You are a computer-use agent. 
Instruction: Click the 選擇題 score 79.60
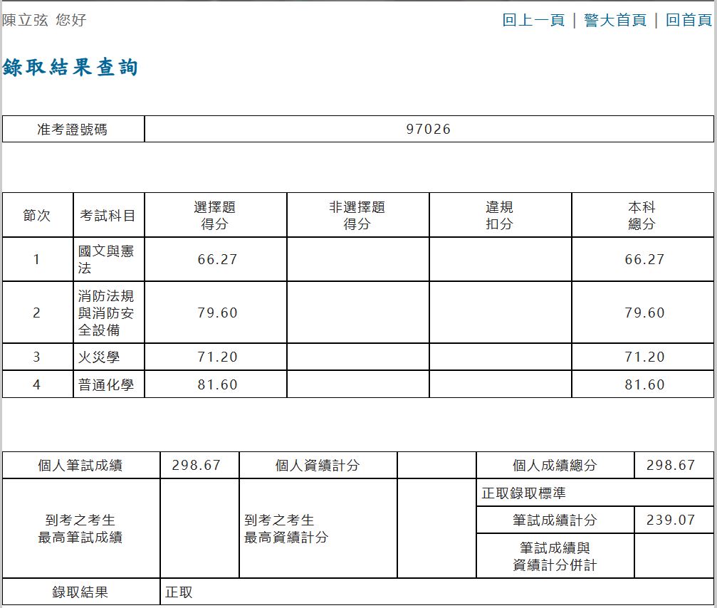point(217,313)
